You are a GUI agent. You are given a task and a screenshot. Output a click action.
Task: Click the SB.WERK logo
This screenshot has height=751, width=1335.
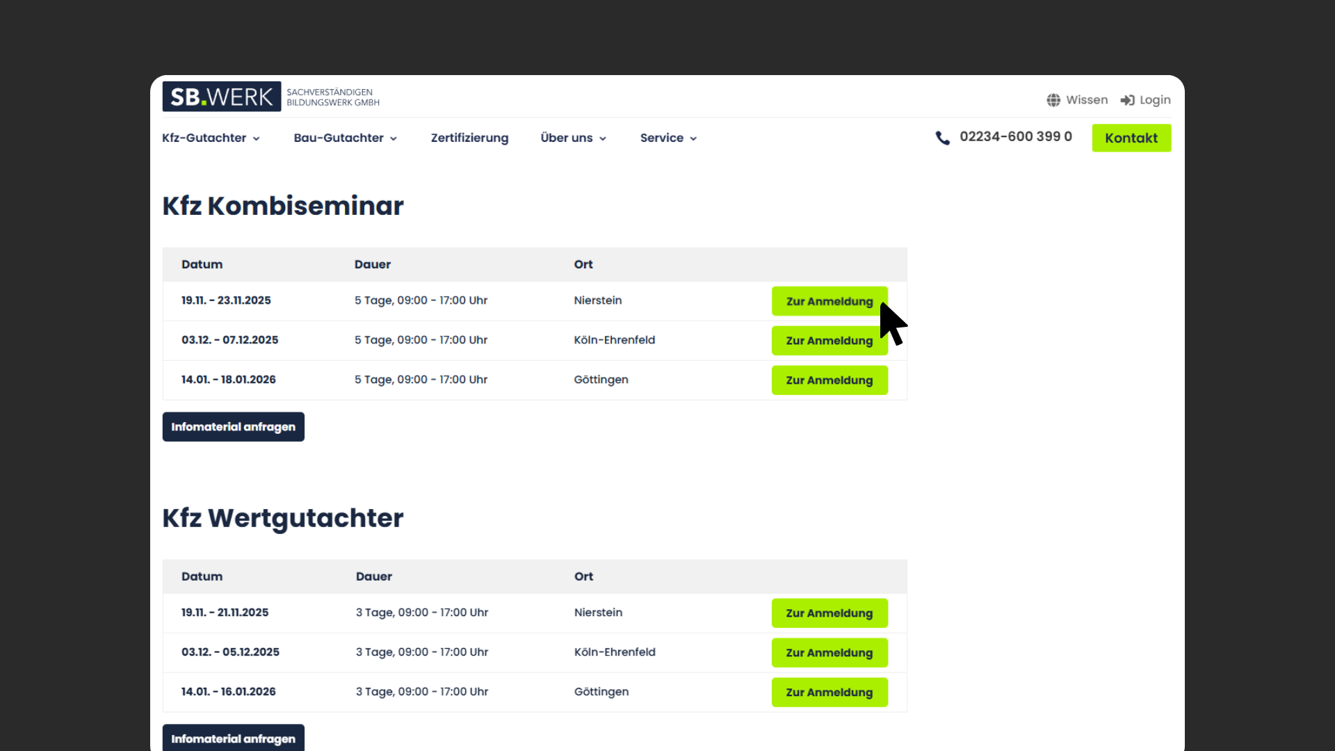pos(222,97)
